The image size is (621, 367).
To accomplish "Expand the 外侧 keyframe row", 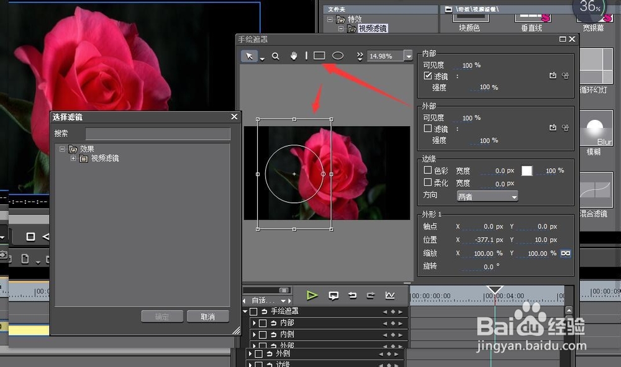I will pos(250,353).
